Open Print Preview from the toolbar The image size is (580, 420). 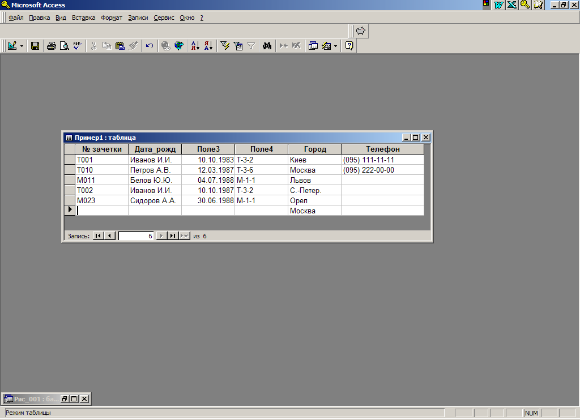(x=65, y=46)
